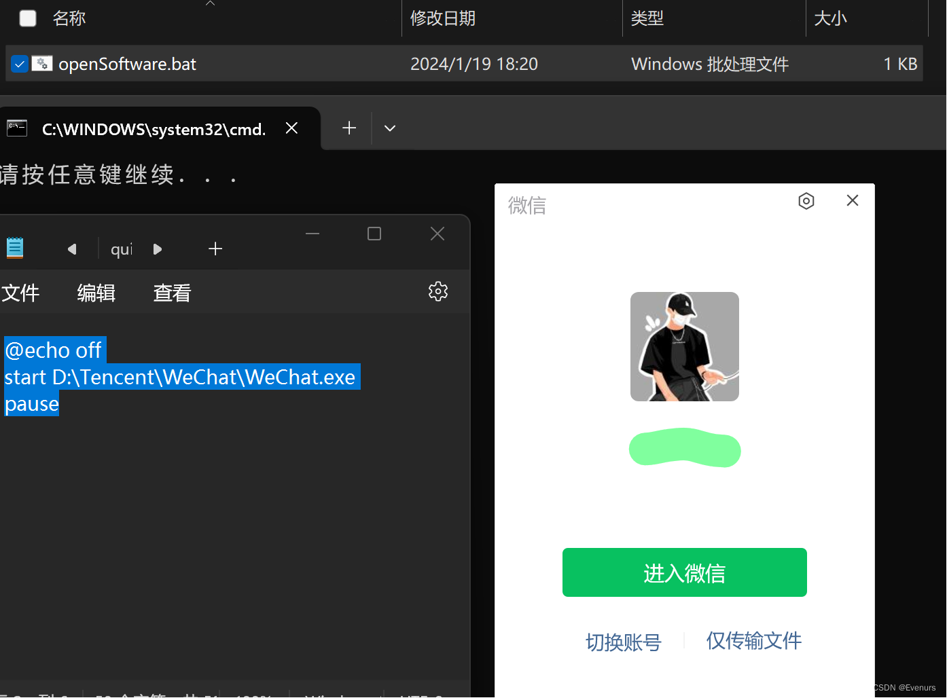Close the 微信 login window
947x698 pixels.
coord(853,200)
